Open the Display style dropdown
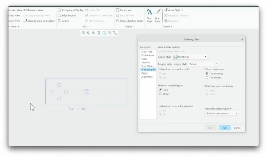 tap(205, 56)
